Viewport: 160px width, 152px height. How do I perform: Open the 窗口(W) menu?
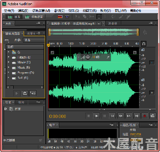(x=121, y=11)
